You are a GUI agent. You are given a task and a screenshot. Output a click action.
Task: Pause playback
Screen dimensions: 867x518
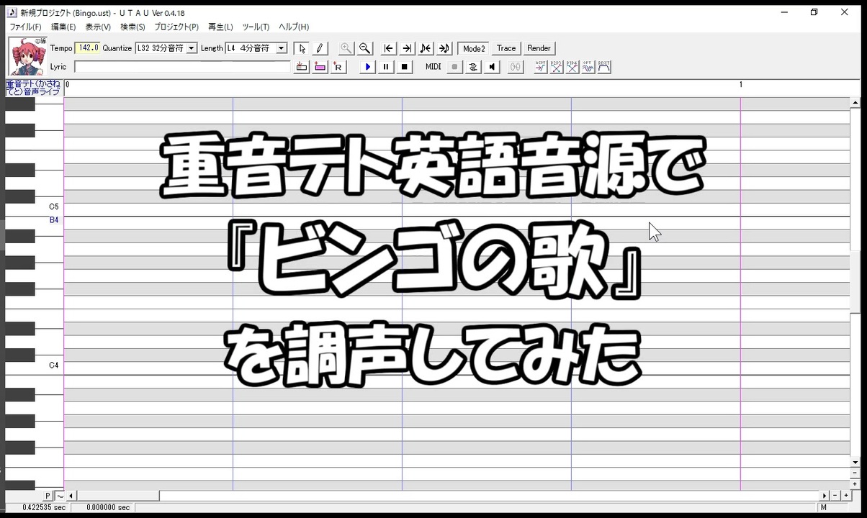coord(386,67)
